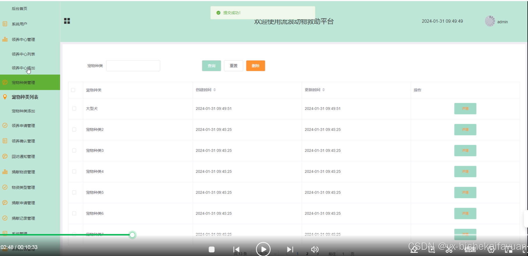Screen dimensions: 528x256
Task: Open 领养中心列表 submenu item
Action: [23, 54]
